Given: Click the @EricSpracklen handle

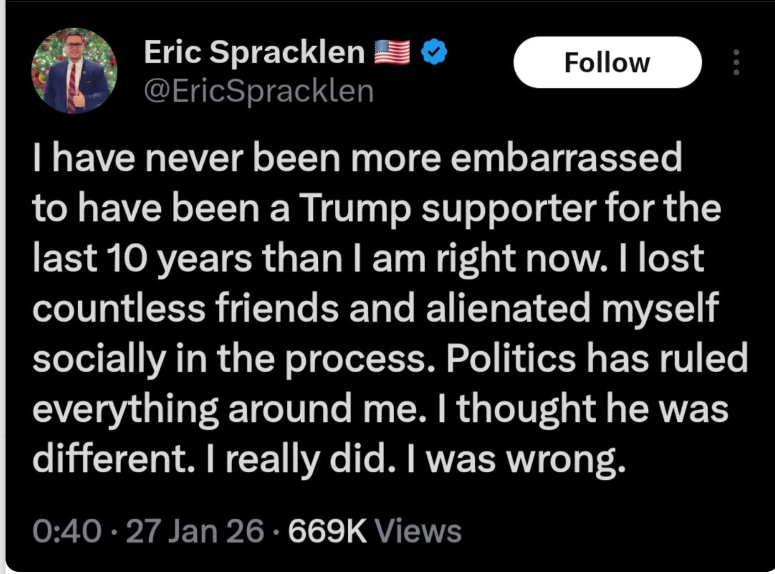Looking at the screenshot, I should [x=259, y=91].
